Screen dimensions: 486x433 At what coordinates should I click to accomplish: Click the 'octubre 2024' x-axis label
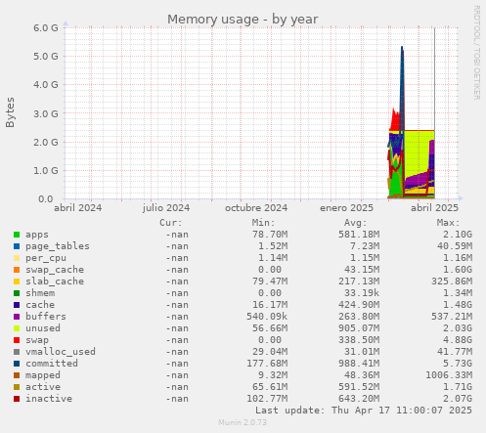(256, 208)
